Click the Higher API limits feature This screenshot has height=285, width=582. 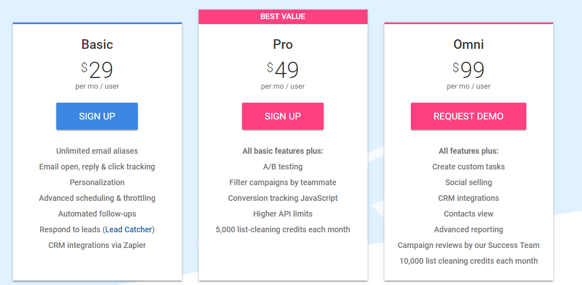pos(283,214)
